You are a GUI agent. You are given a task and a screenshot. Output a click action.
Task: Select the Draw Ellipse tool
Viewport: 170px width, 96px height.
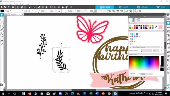click(2, 26)
